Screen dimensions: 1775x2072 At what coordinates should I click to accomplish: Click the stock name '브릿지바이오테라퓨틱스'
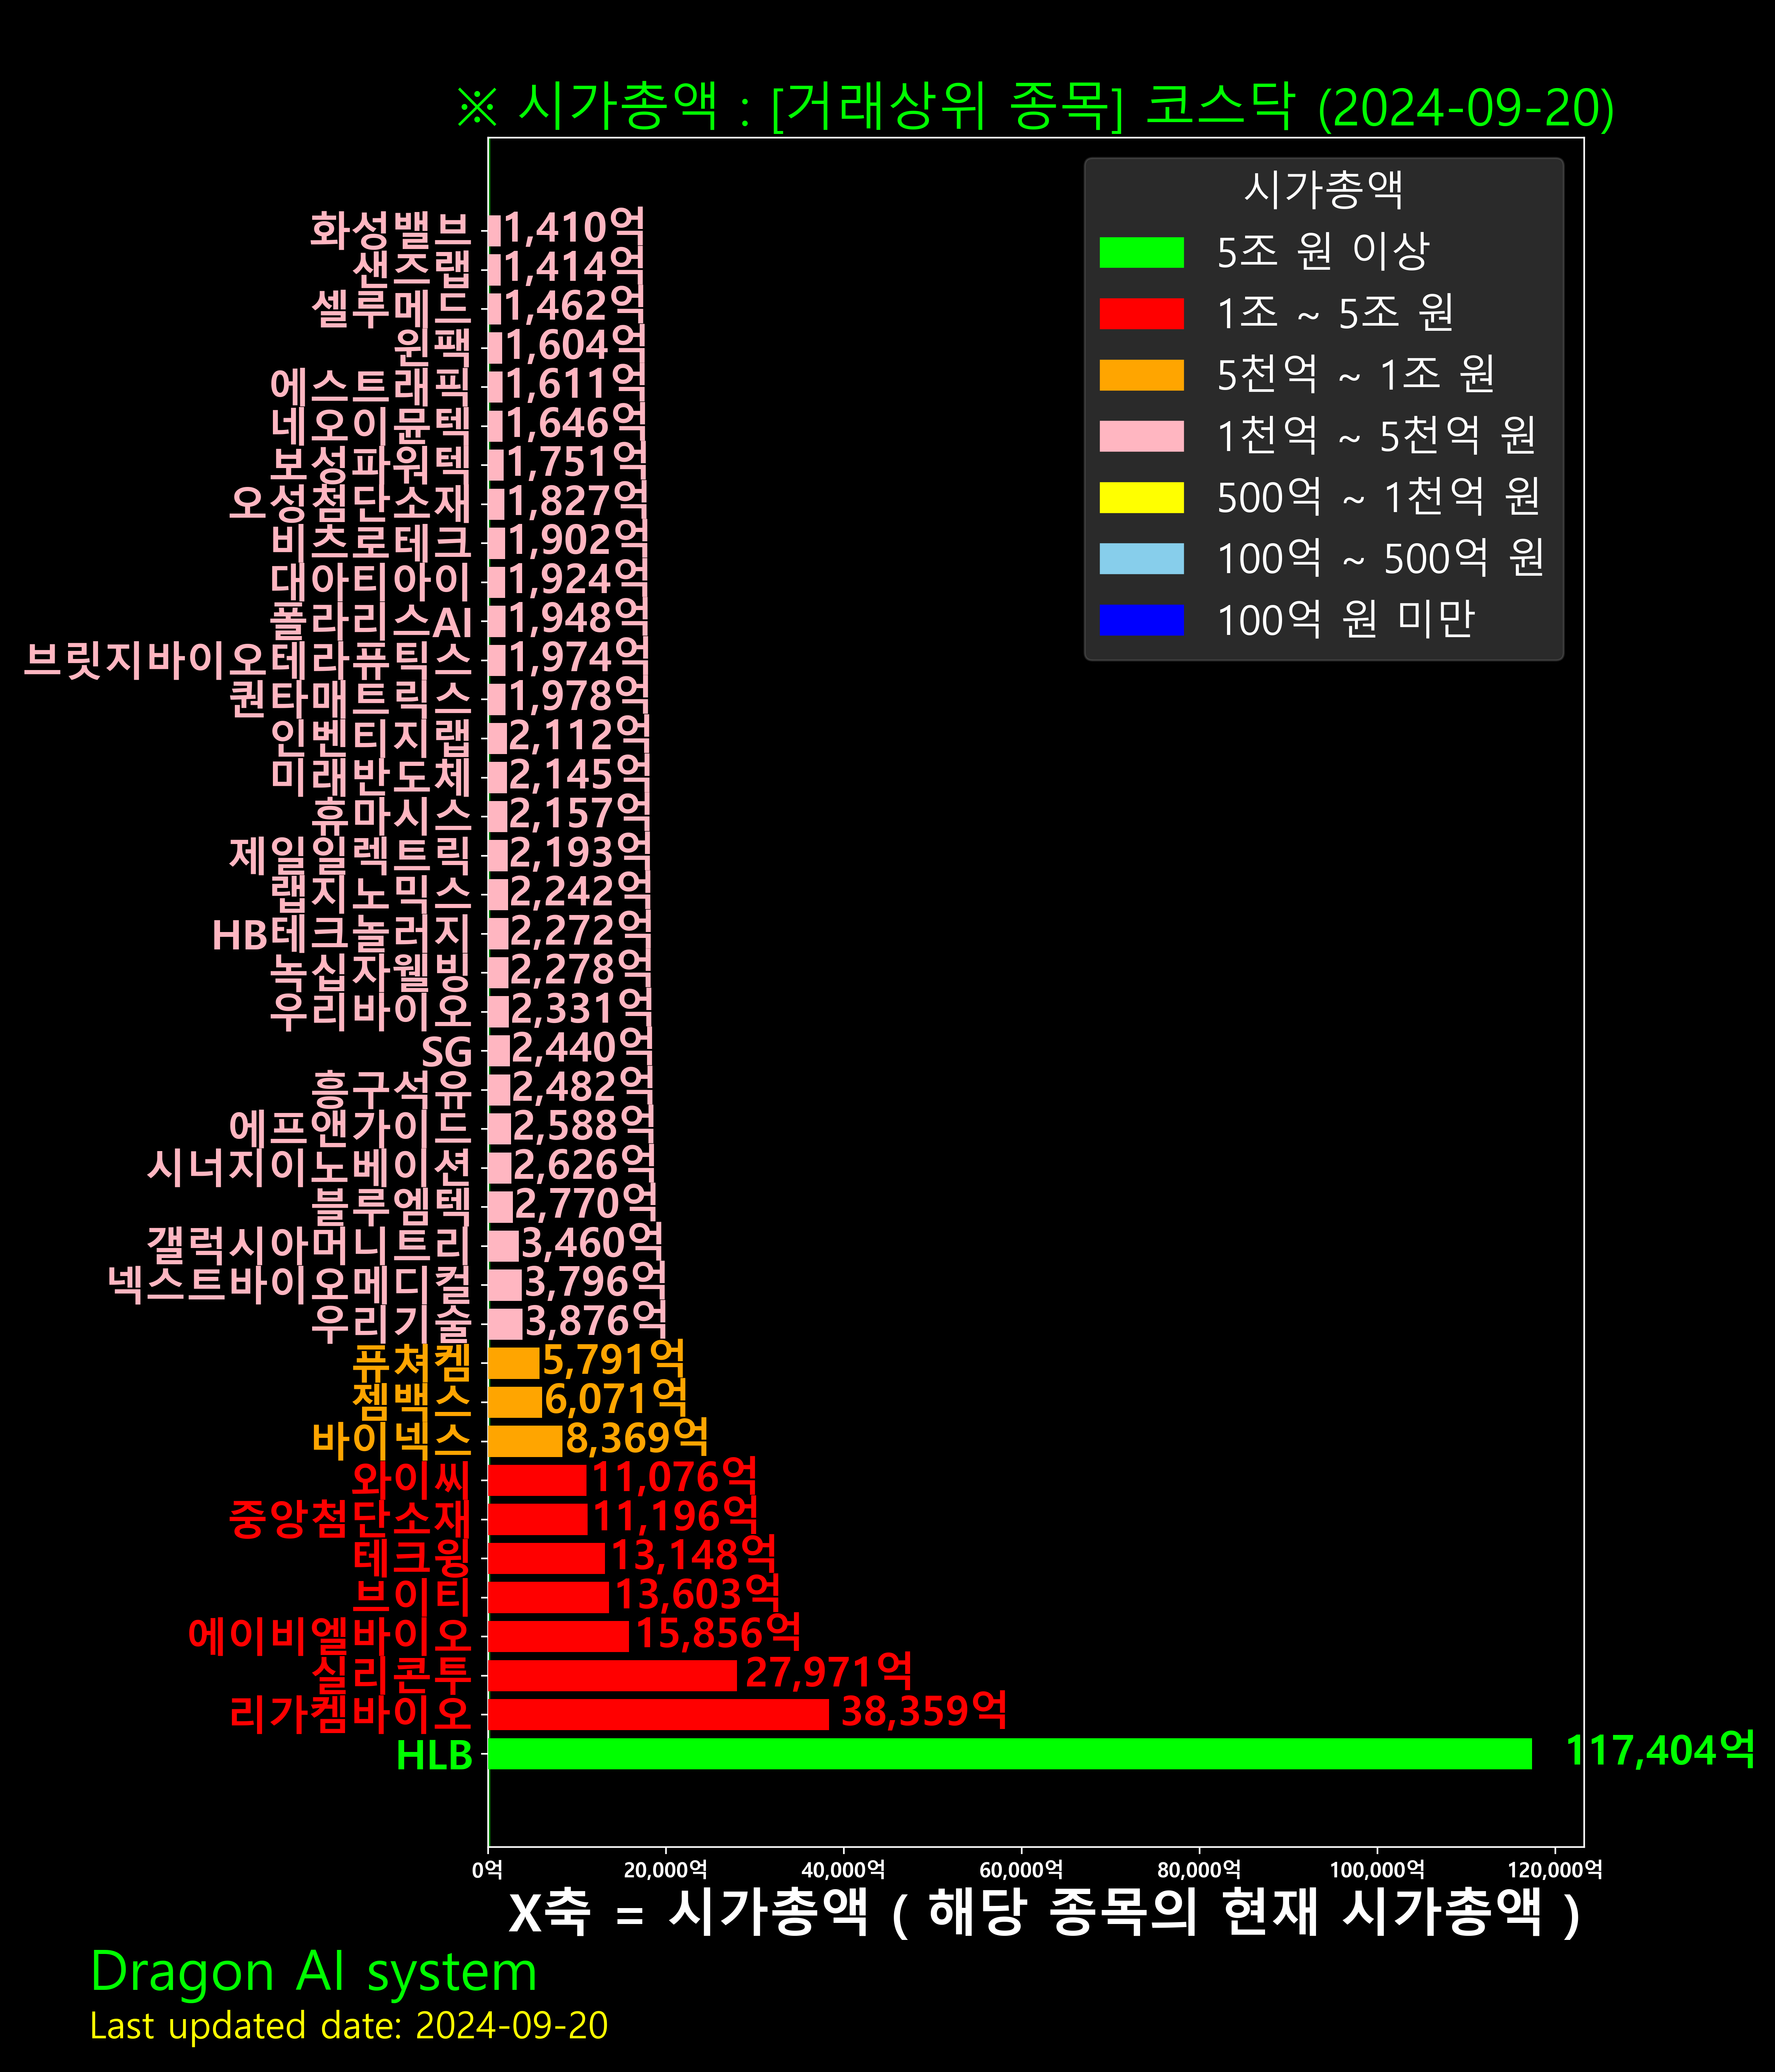pos(248,660)
